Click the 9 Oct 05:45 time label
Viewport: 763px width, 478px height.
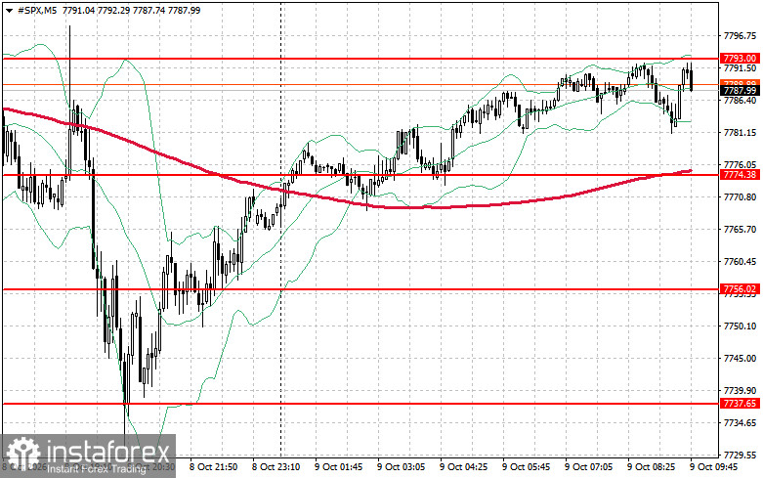(526, 467)
